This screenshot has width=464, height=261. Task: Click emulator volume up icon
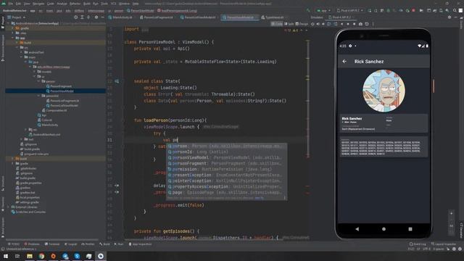coord(318,24)
